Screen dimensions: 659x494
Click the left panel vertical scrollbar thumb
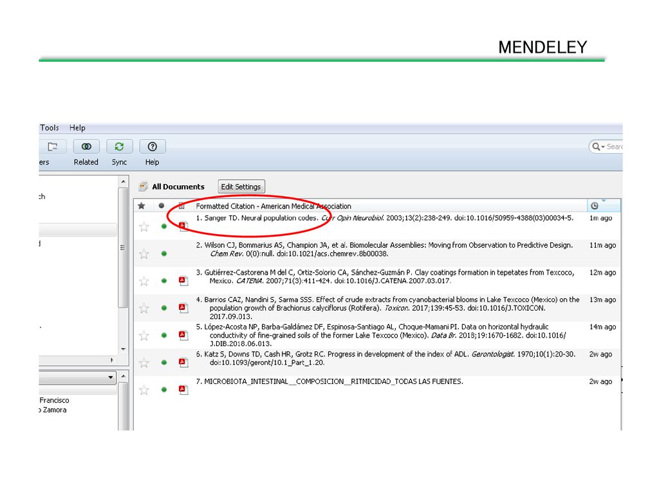pyautogui.click(x=123, y=248)
